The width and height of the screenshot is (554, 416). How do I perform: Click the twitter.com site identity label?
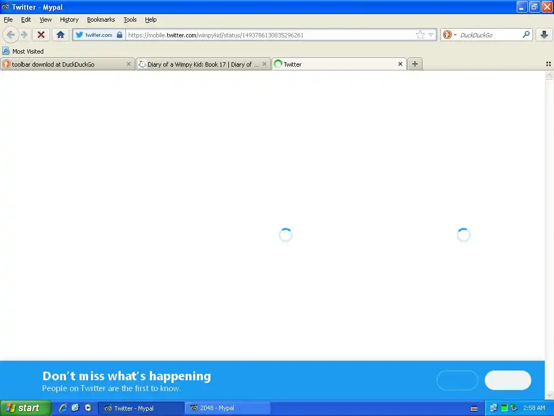[x=98, y=35]
